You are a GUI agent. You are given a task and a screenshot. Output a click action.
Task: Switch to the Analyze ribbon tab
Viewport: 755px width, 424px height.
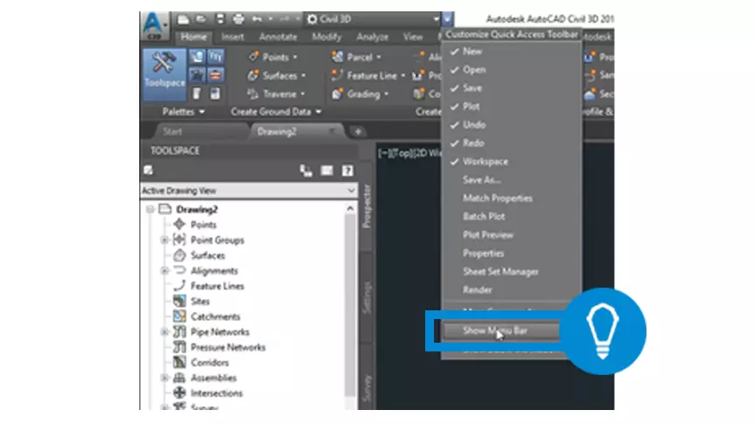[x=372, y=37]
